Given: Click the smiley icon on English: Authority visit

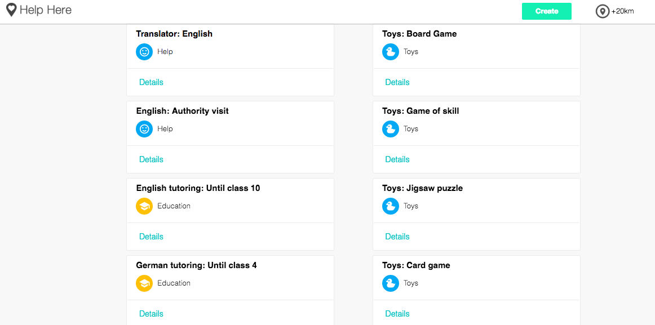Looking at the screenshot, I should 144,129.
